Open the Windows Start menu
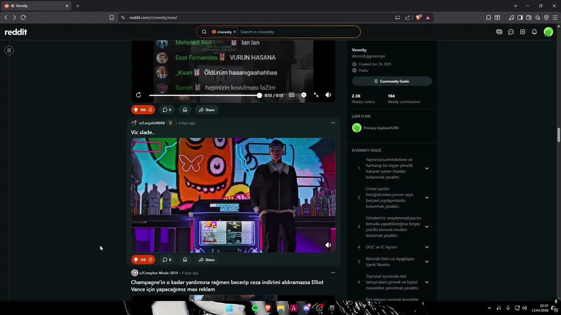This screenshot has width=561, height=315. tap(229, 308)
